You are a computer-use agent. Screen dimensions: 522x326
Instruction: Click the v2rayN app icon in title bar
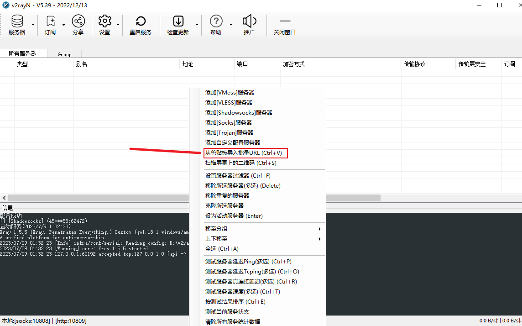point(5,5)
